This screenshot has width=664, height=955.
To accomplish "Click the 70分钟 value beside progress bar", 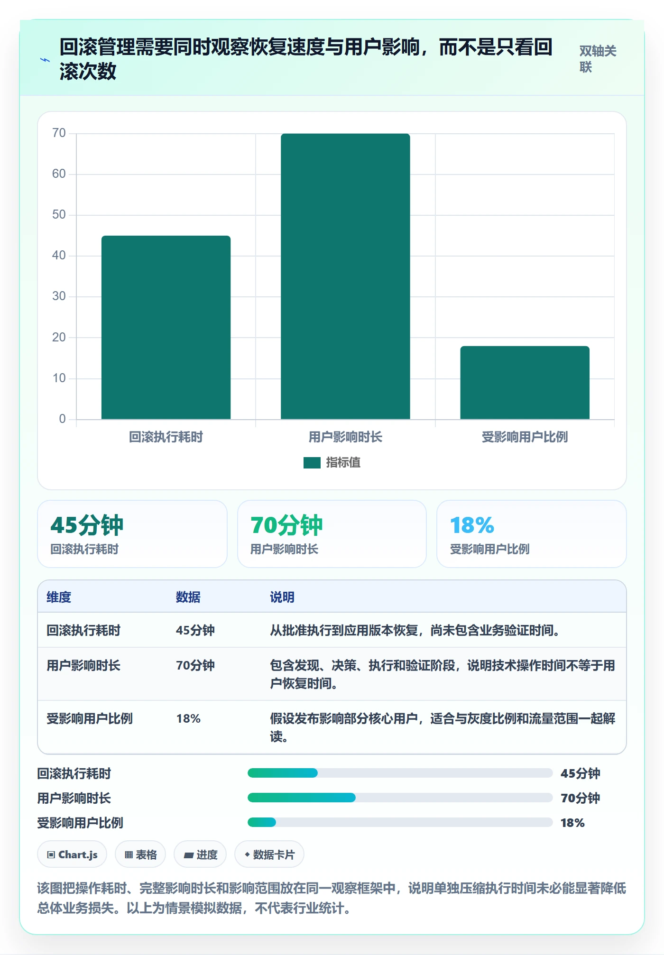I will [x=581, y=798].
